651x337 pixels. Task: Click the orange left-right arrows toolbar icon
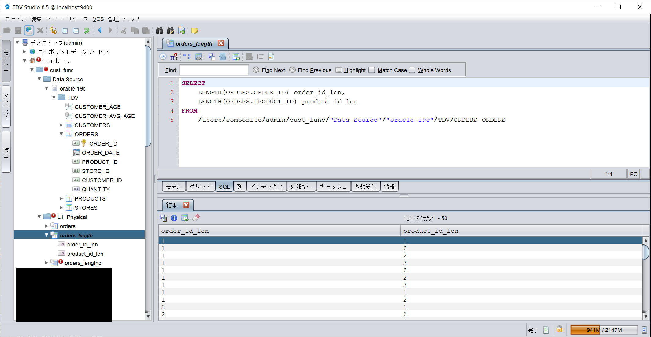coord(53,30)
